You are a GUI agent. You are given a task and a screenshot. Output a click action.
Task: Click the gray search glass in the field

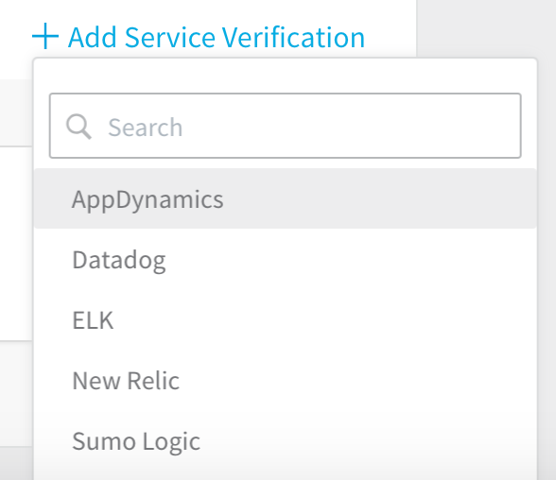[78, 127]
